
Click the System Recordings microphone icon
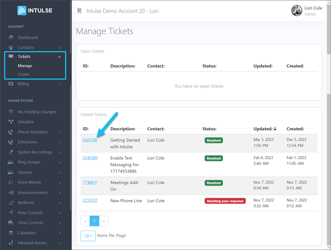(11, 152)
